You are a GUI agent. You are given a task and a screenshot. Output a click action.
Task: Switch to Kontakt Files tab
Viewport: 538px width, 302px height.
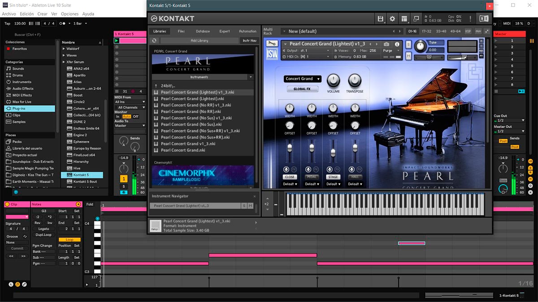pyautogui.click(x=181, y=31)
